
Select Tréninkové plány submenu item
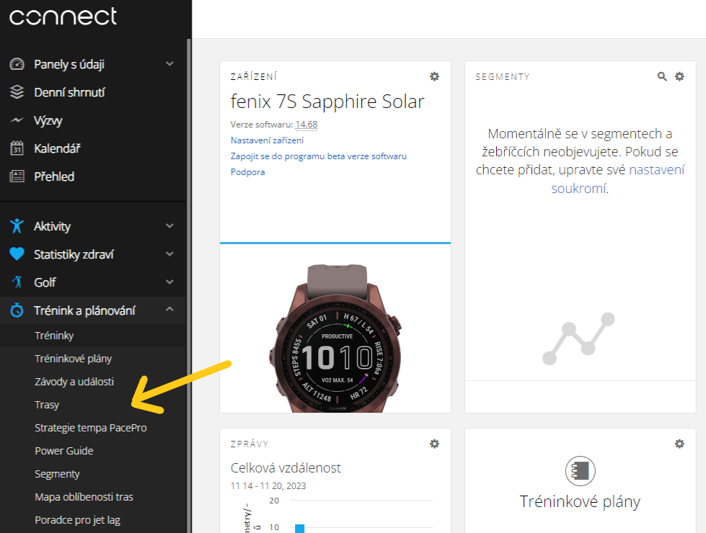[74, 359]
